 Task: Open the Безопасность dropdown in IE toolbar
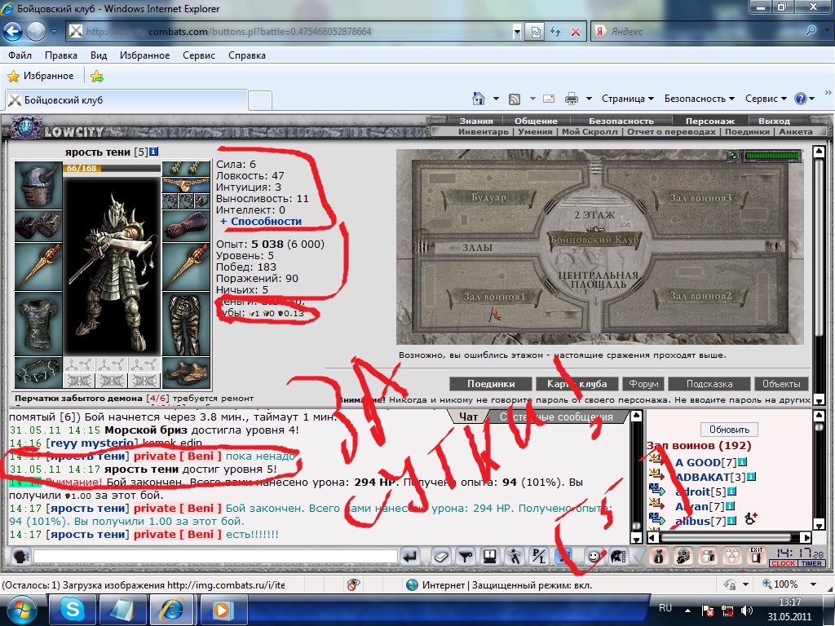click(x=699, y=99)
